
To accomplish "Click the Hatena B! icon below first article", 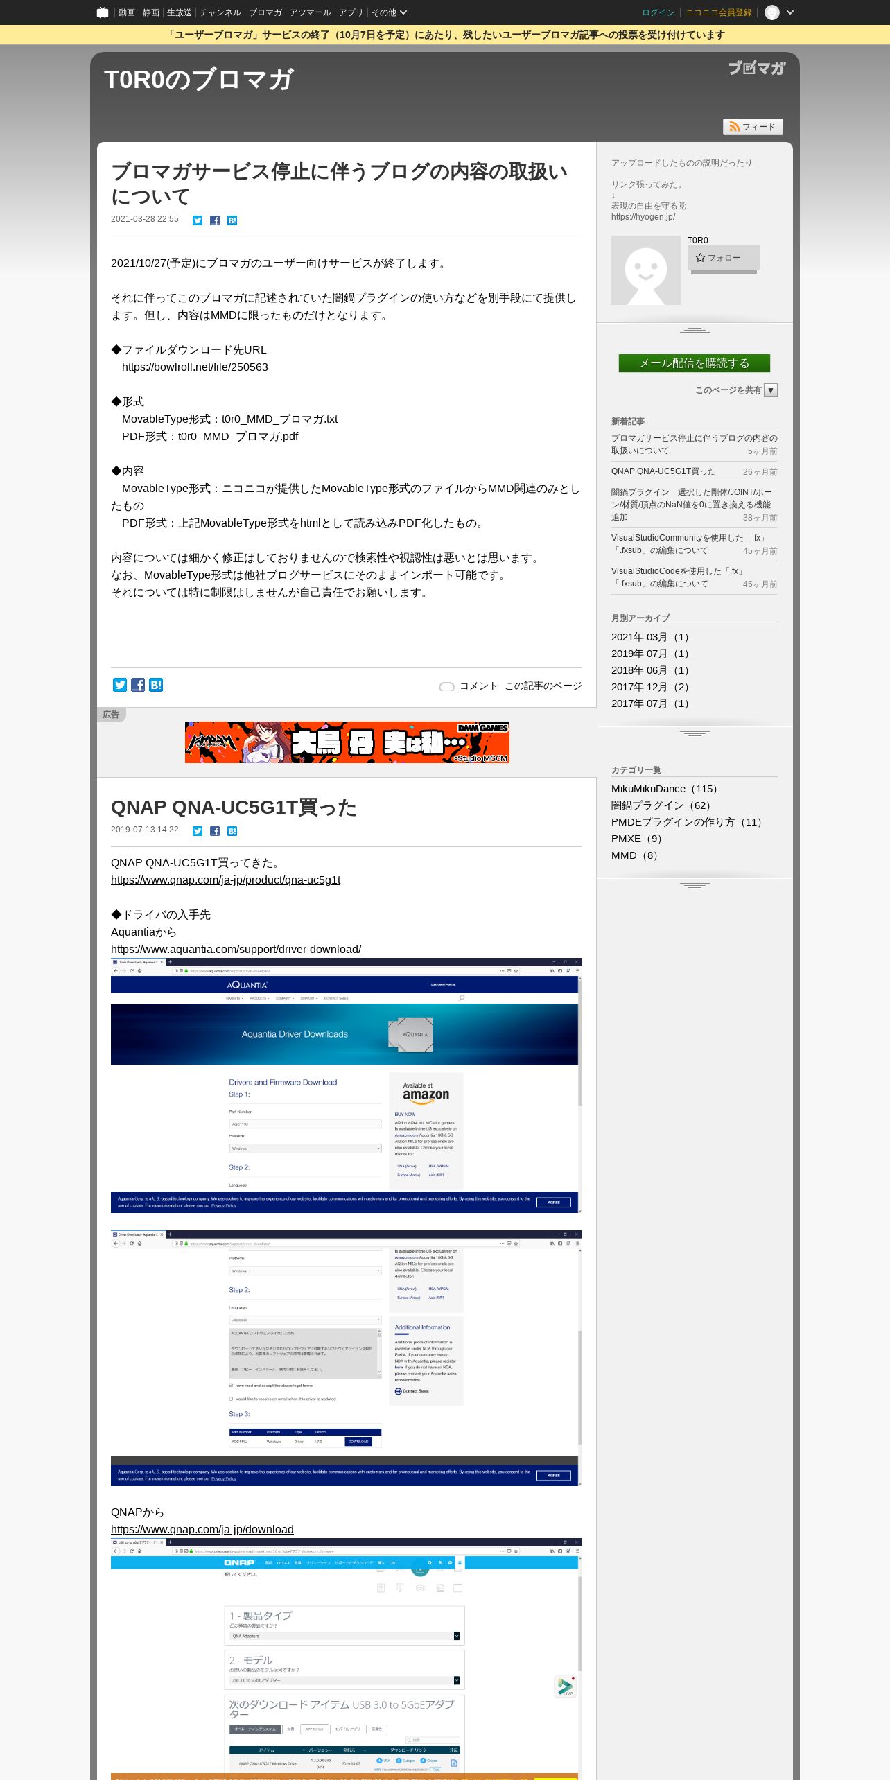I will pyautogui.click(x=156, y=685).
